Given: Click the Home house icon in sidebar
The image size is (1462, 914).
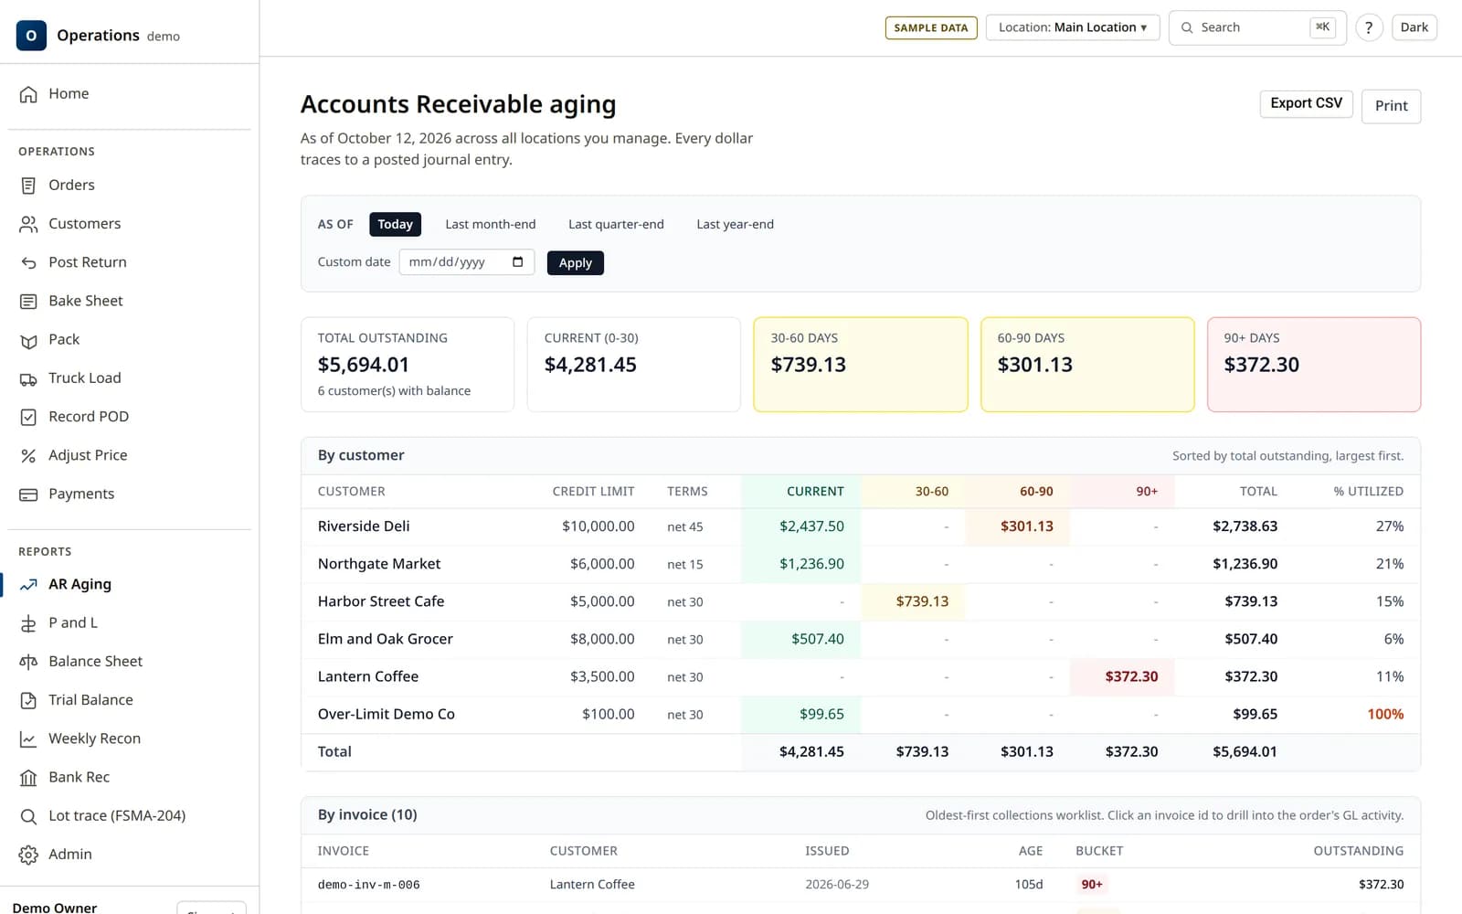Looking at the screenshot, I should click(28, 94).
